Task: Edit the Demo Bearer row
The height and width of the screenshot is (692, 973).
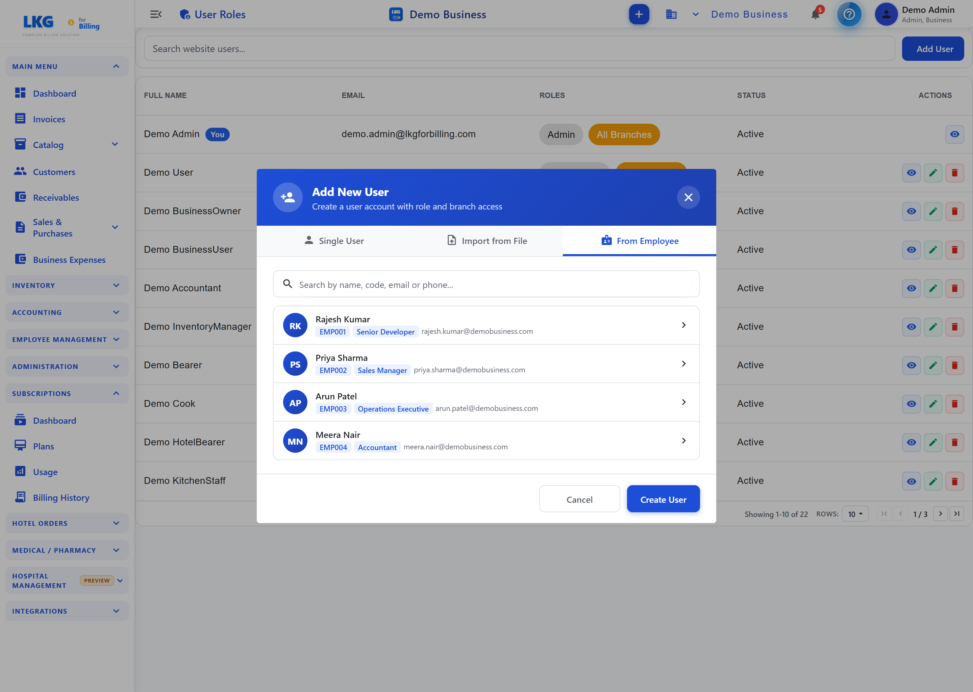Action: [933, 365]
